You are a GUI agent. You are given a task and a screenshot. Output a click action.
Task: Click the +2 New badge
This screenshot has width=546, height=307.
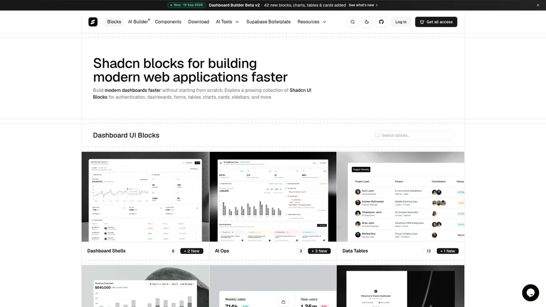(x=191, y=251)
